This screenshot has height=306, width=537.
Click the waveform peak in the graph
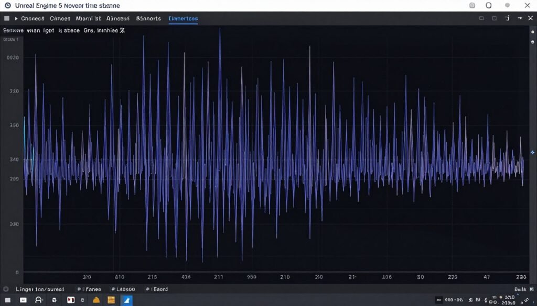220,29
